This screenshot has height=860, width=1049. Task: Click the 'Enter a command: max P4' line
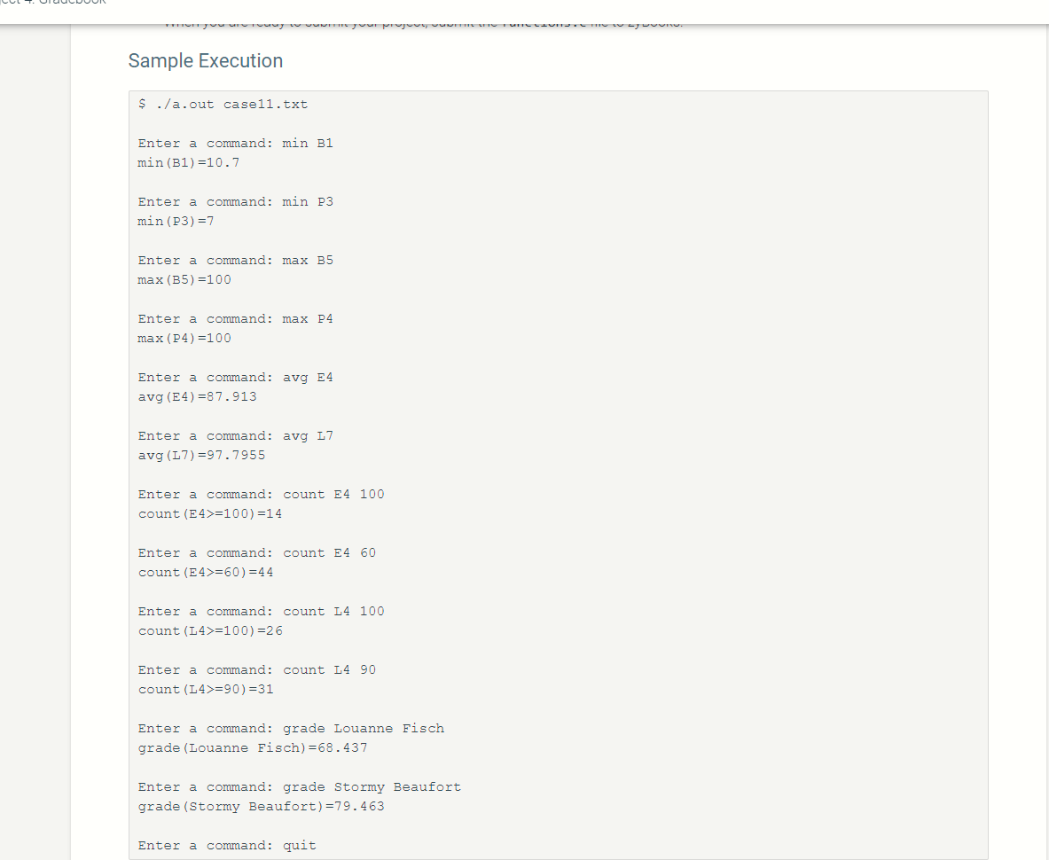pyautogui.click(x=236, y=319)
